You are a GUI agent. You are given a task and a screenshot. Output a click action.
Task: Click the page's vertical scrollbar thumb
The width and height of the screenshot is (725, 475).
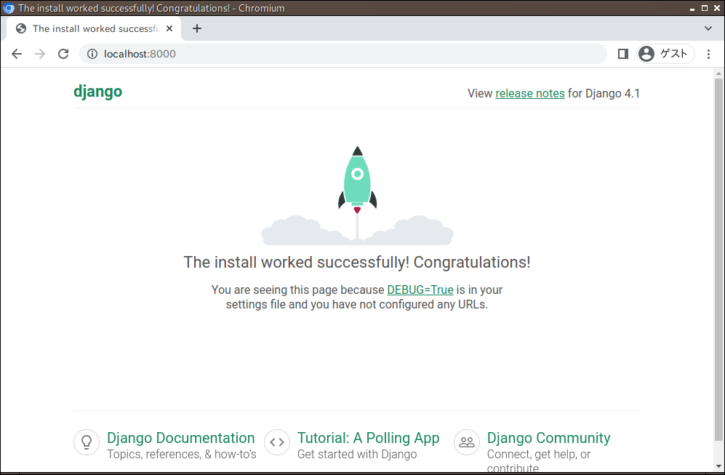(718, 259)
